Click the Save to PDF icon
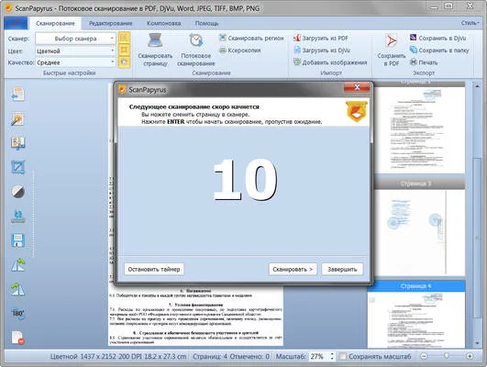The height and width of the screenshot is (367, 487). [392, 41]
